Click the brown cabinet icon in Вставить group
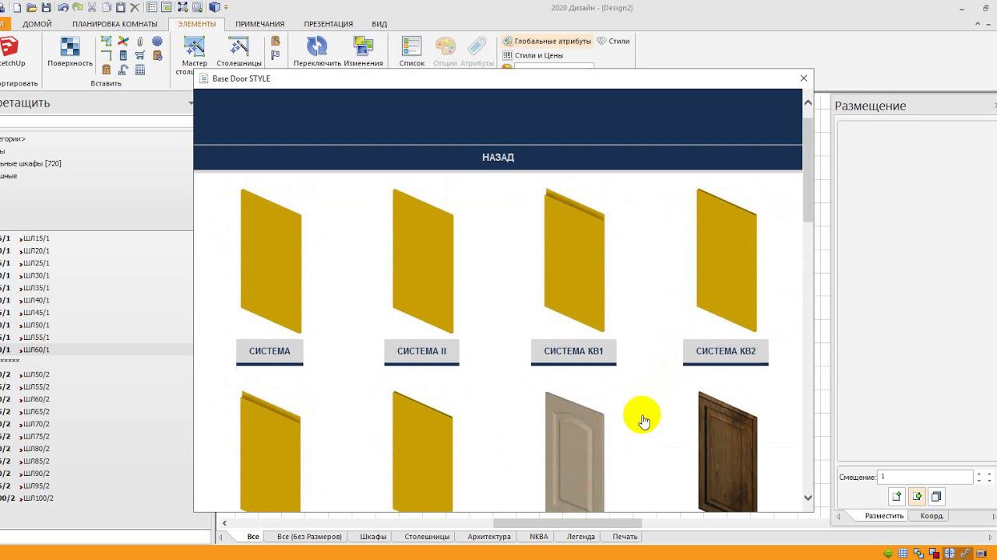 coord(106,69)
